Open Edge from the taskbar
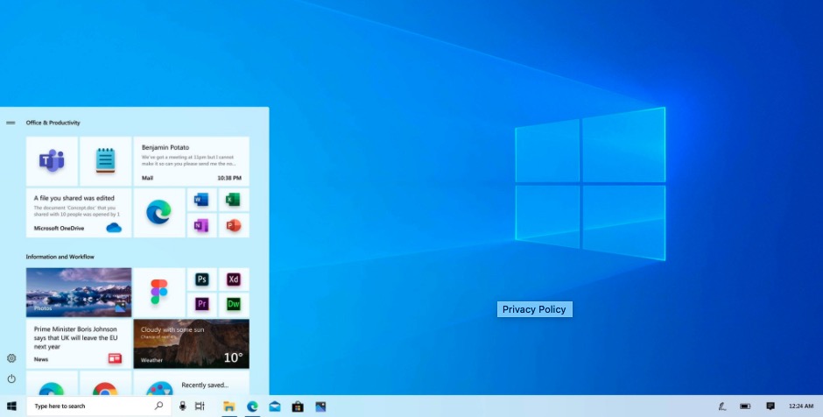The height and width of the screenshot is (417, 823). pos(252,406)
